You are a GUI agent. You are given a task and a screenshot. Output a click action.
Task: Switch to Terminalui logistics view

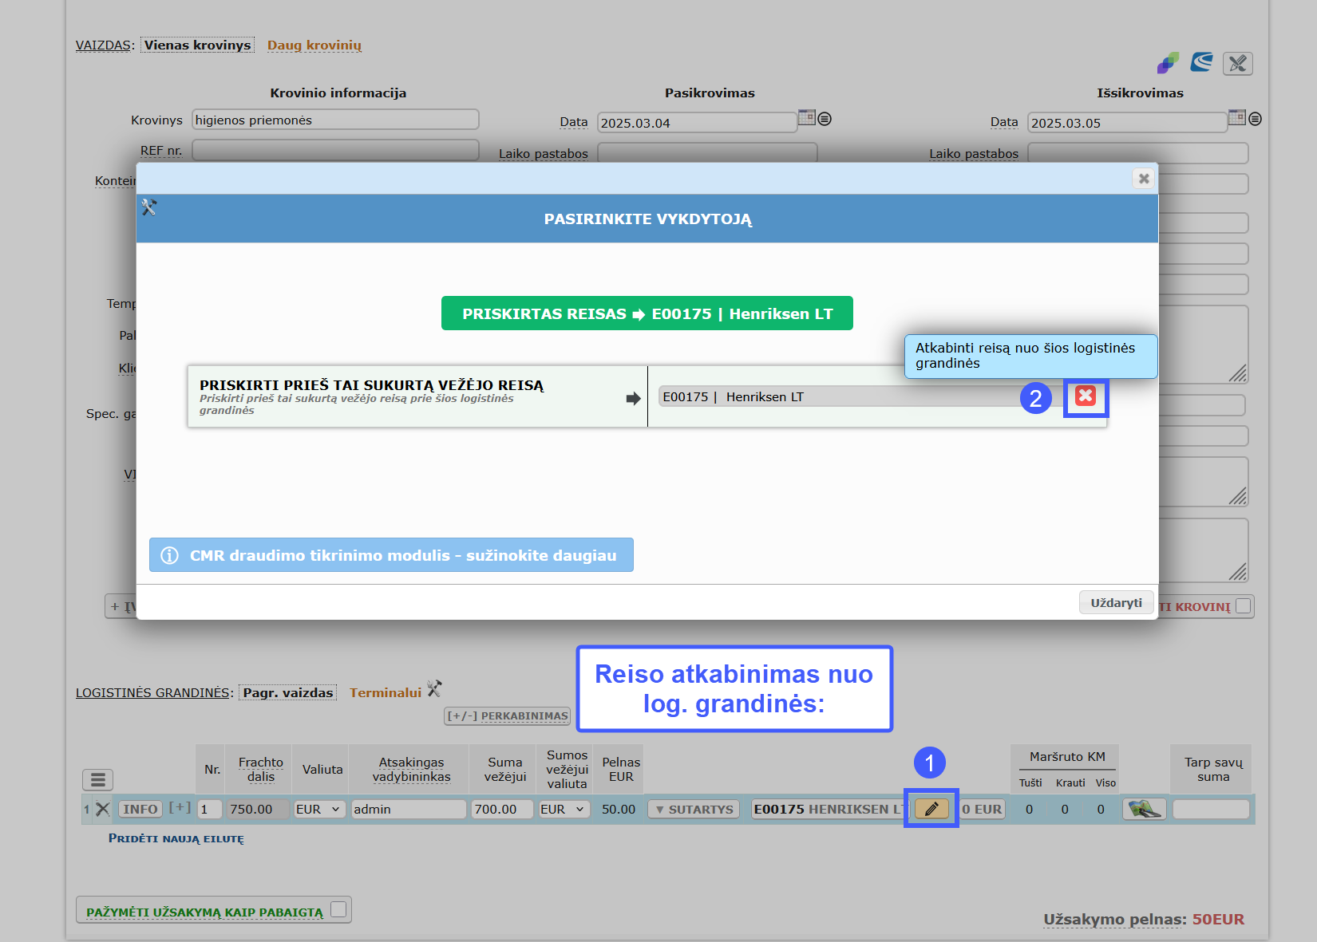pyautogui.click(x=386, y=692)
